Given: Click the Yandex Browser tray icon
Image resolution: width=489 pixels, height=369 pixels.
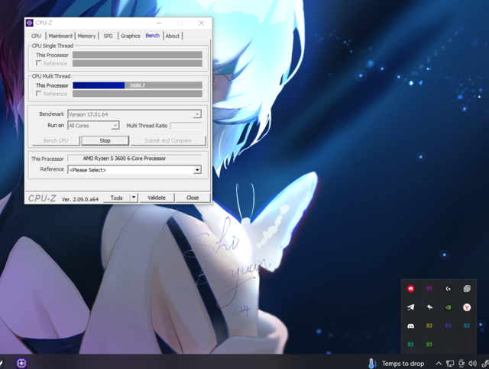Looking at the screenshot, I should (x=467, y=307).
